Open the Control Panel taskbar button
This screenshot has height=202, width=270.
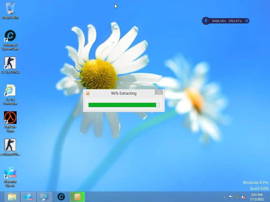(44, 197)
